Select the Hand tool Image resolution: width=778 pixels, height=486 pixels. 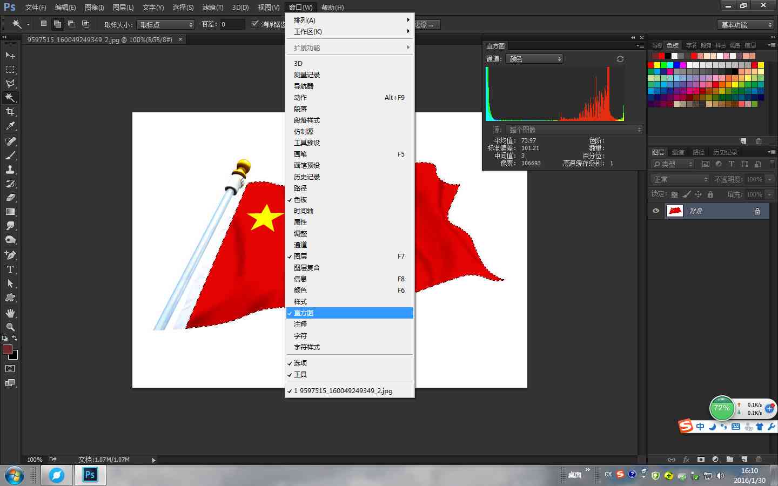coord(10,313)
